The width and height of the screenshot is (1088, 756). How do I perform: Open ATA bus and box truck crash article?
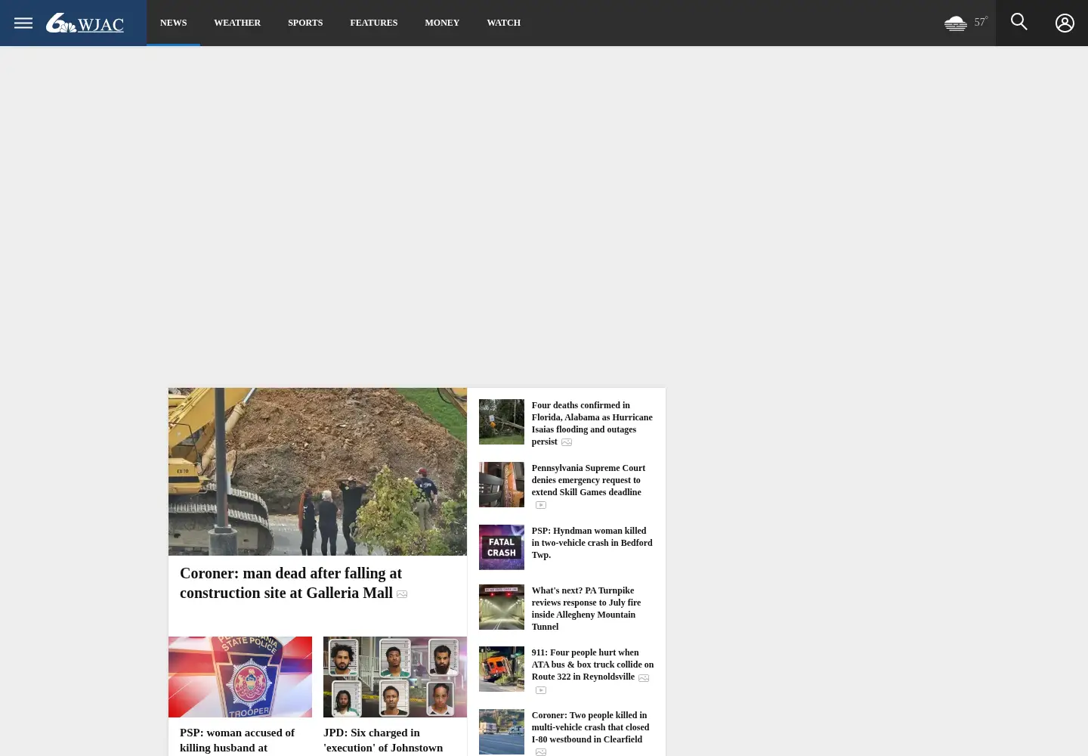click(x=592, y=665)
